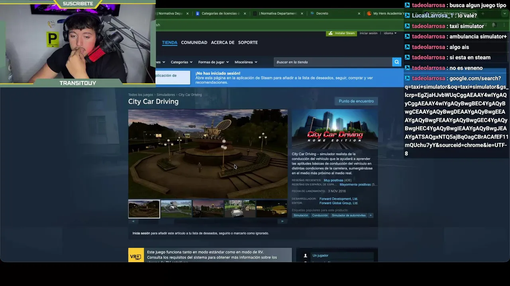This screenshot has width=510, height=286.
Task: Focus the Buscar en la tienda search field
Action: (x=333, y=62)
